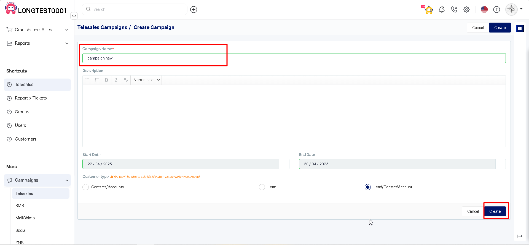The image size is (529, 245).
Task: Go to MailChimp campaigns
Action: 25,218
